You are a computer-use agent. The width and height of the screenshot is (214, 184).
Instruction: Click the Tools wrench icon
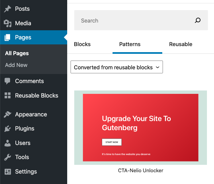click(x=7, y=157)
